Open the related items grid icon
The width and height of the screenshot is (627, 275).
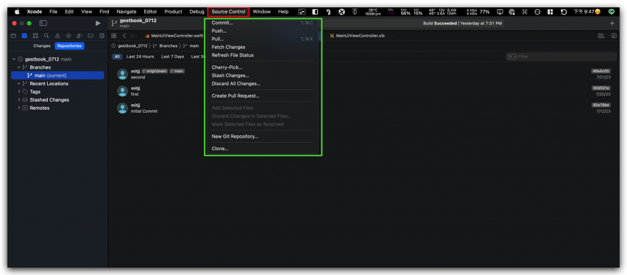[114, 36]
